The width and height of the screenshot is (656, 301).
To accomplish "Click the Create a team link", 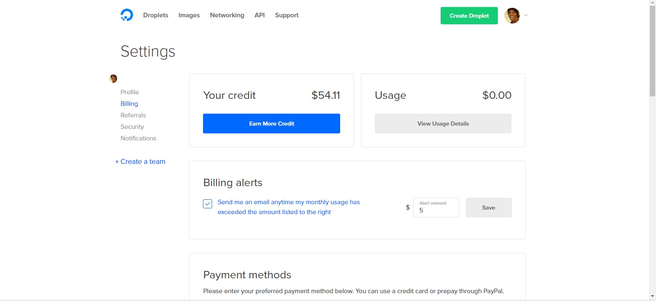I will click(x=140, y=162).
